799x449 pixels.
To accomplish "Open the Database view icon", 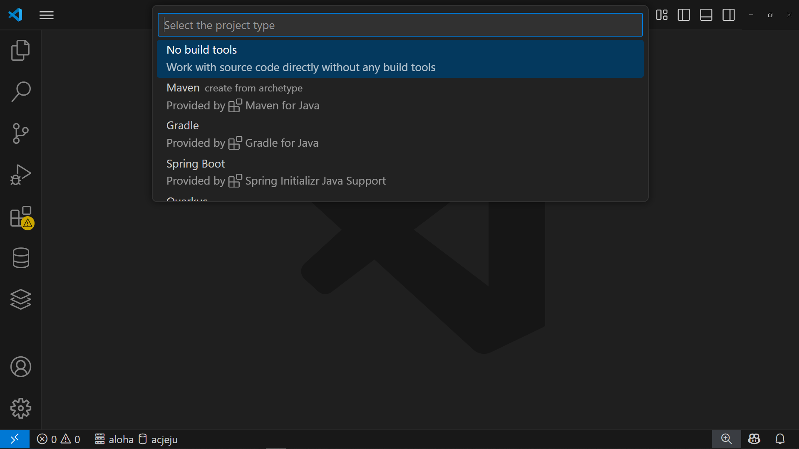I will pos(20,258).
